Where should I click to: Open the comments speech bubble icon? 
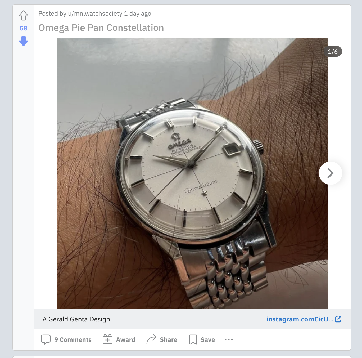[x=46, y=339]
